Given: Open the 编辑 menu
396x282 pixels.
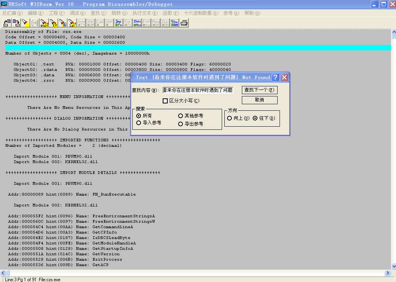Looking at the screenshot, I should coord(36,13).
